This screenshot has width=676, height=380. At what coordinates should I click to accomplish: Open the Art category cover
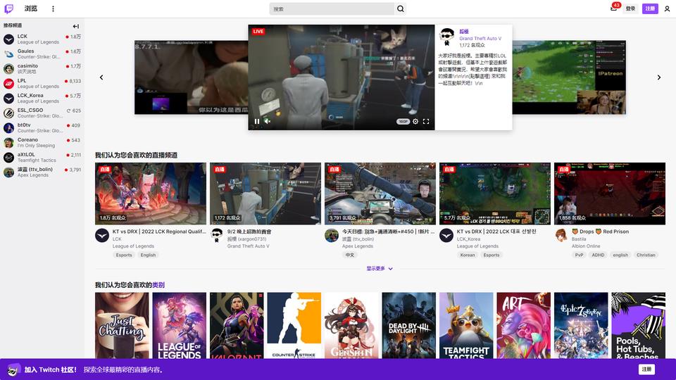(523, 326)
